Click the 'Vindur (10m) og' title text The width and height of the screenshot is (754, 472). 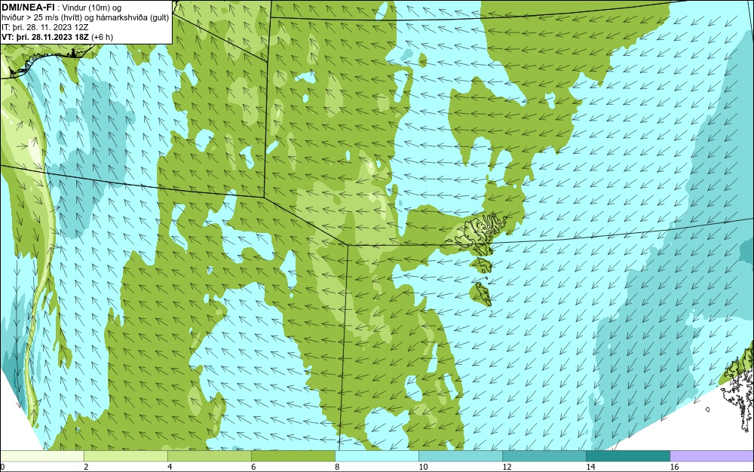point(92,8)
